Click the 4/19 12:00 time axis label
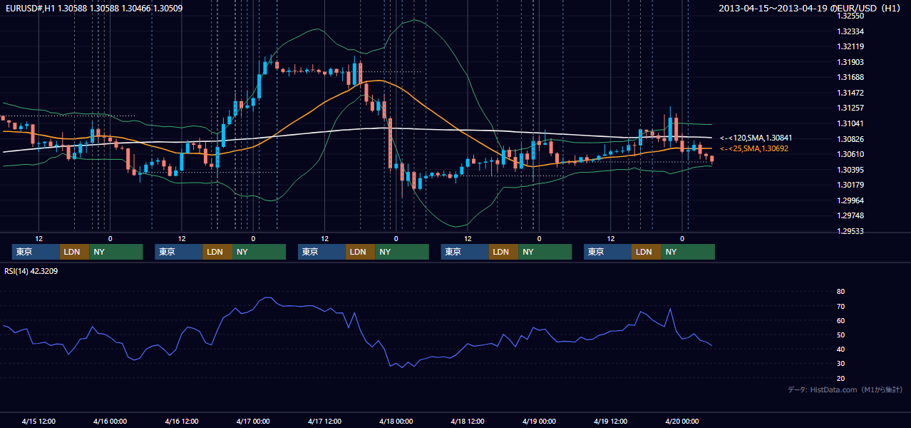 (x=611, y=422)
